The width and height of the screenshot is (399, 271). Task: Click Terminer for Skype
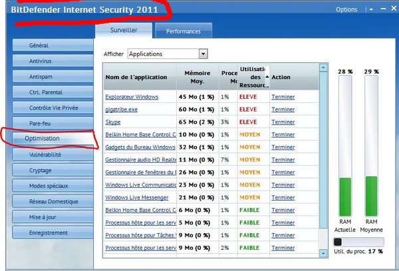tap(283, 122)
